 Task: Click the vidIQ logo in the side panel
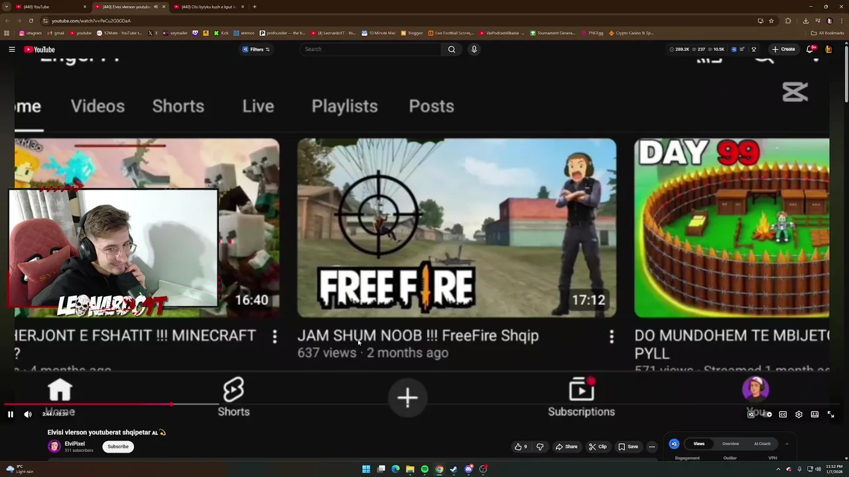(674, 444)
